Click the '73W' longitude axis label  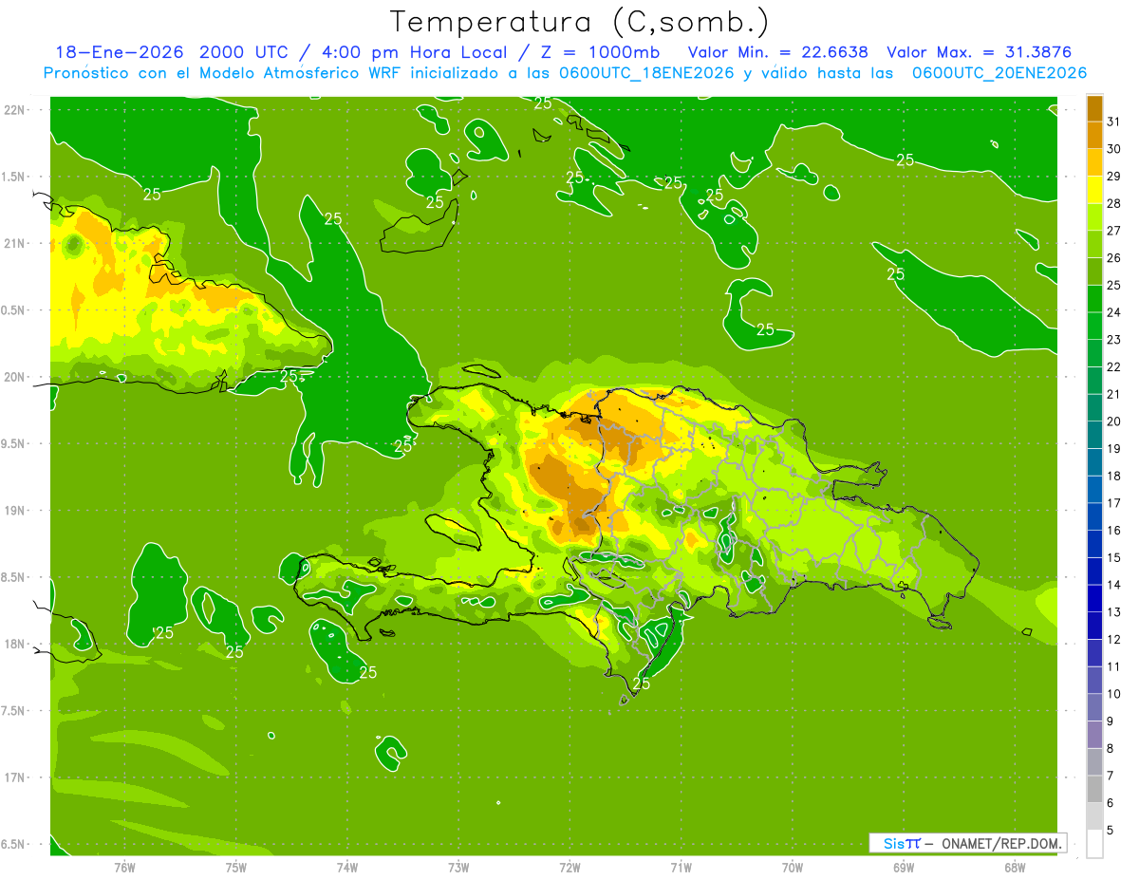[x=458, y=867]
